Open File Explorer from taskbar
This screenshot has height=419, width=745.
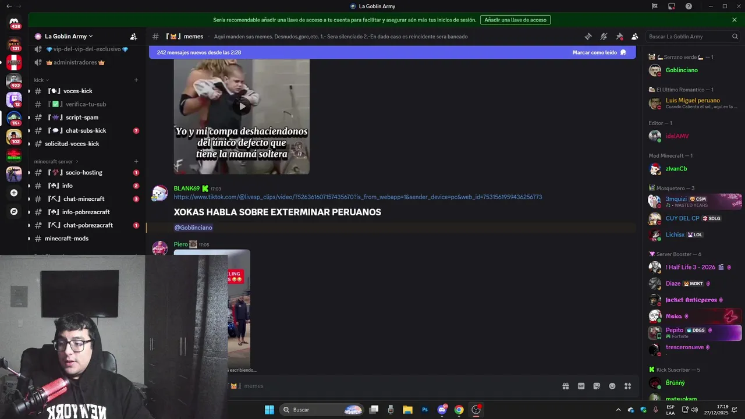[x=408, y=410]
